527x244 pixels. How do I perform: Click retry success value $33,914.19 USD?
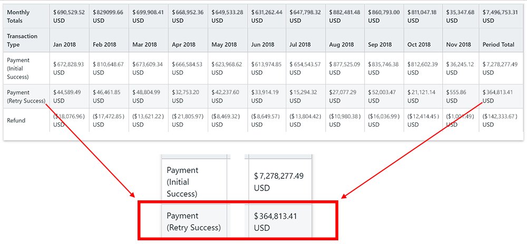point(265,97)
